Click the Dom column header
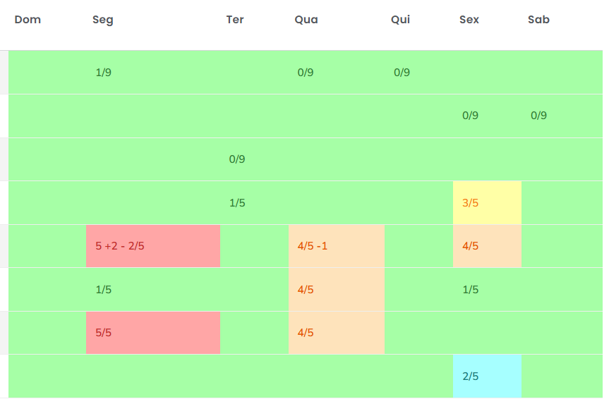Image resolution: width=609 pixels, height=411 pixels. pos(28,20)
